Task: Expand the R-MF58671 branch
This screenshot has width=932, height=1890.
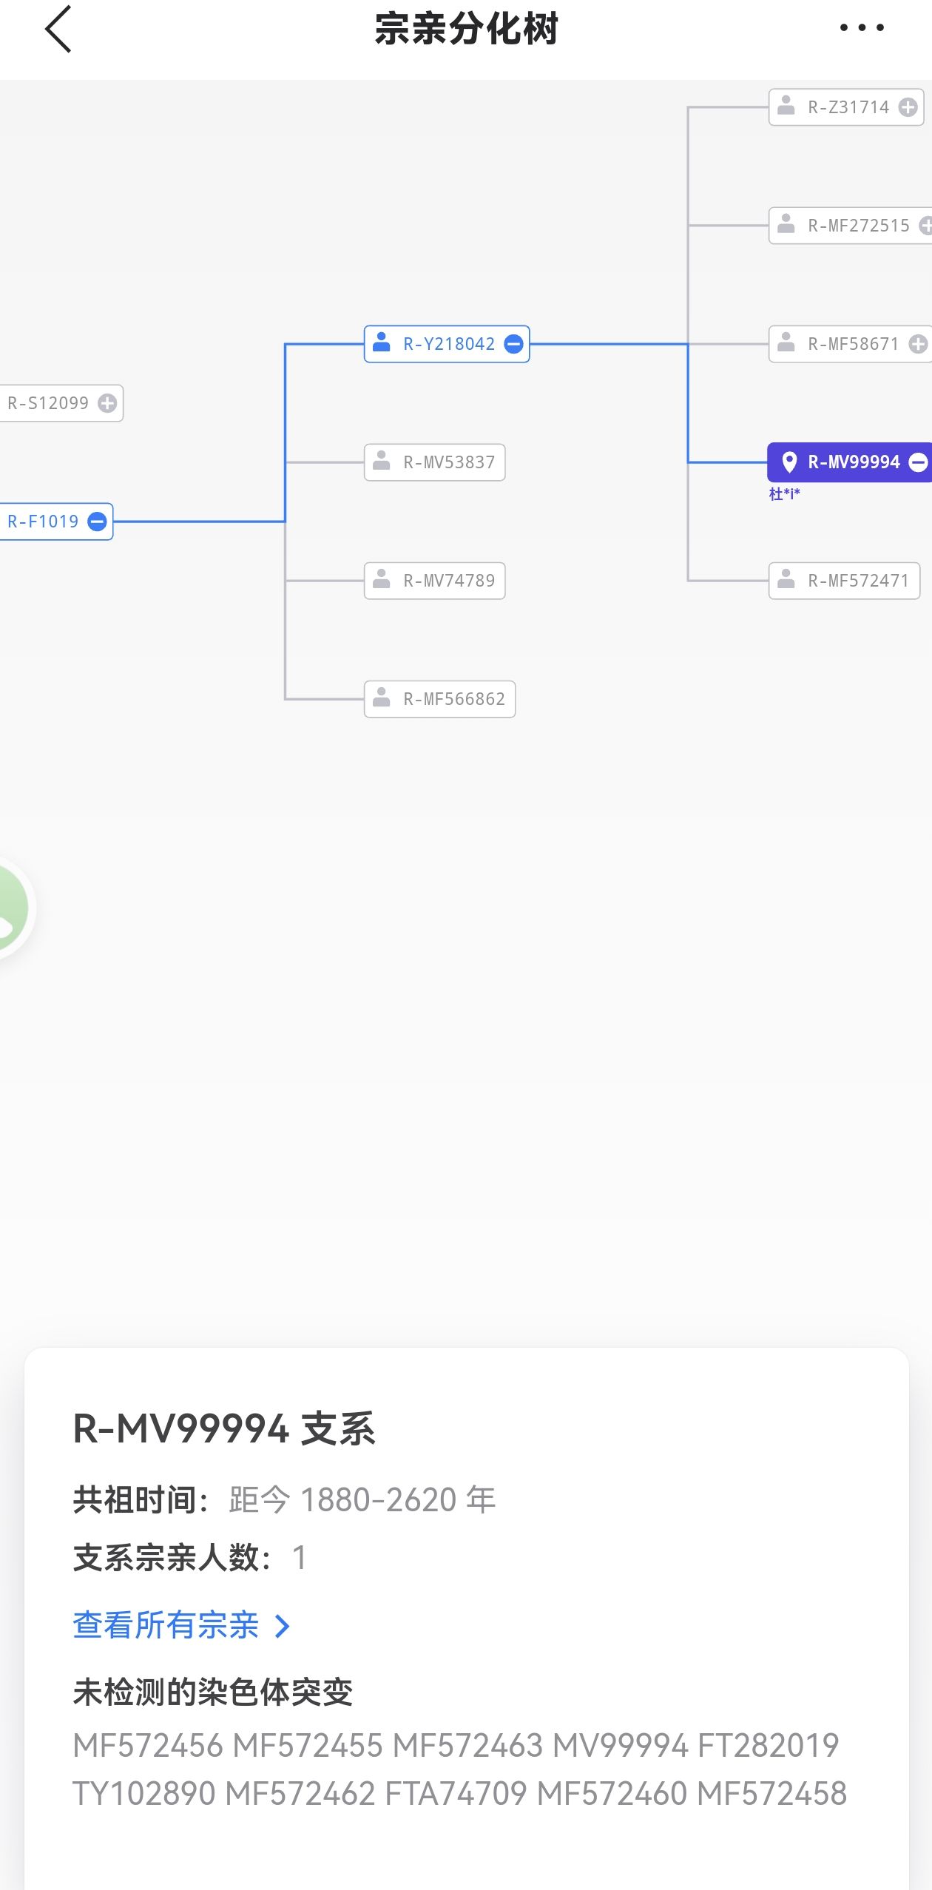Action: 918,344
